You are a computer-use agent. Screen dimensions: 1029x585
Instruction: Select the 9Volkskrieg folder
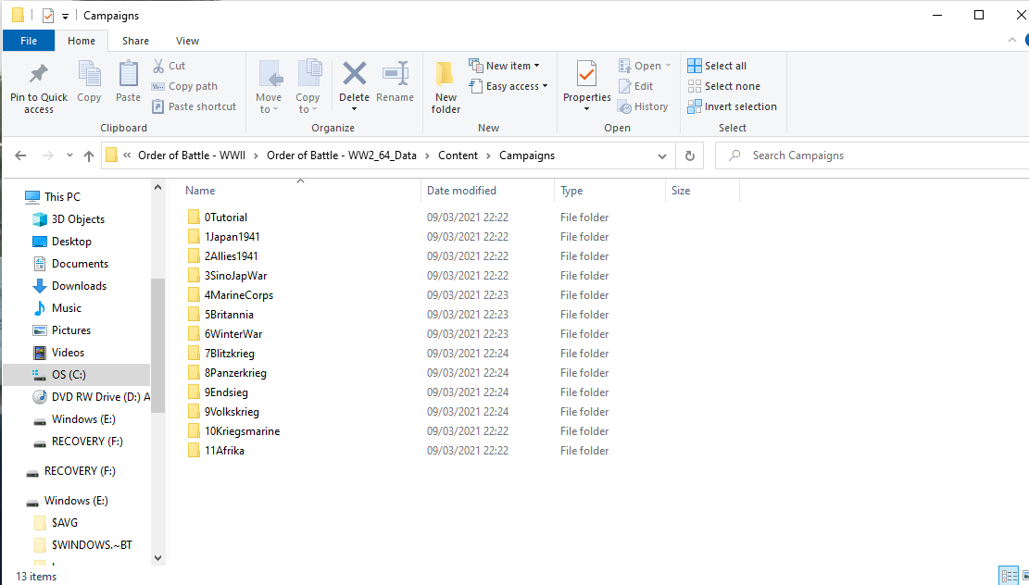pos(223,412)
